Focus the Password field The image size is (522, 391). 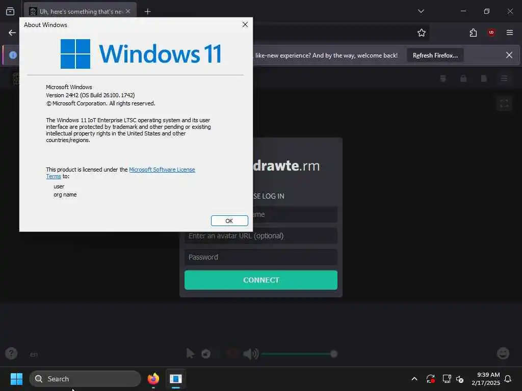tap(260, 257)
